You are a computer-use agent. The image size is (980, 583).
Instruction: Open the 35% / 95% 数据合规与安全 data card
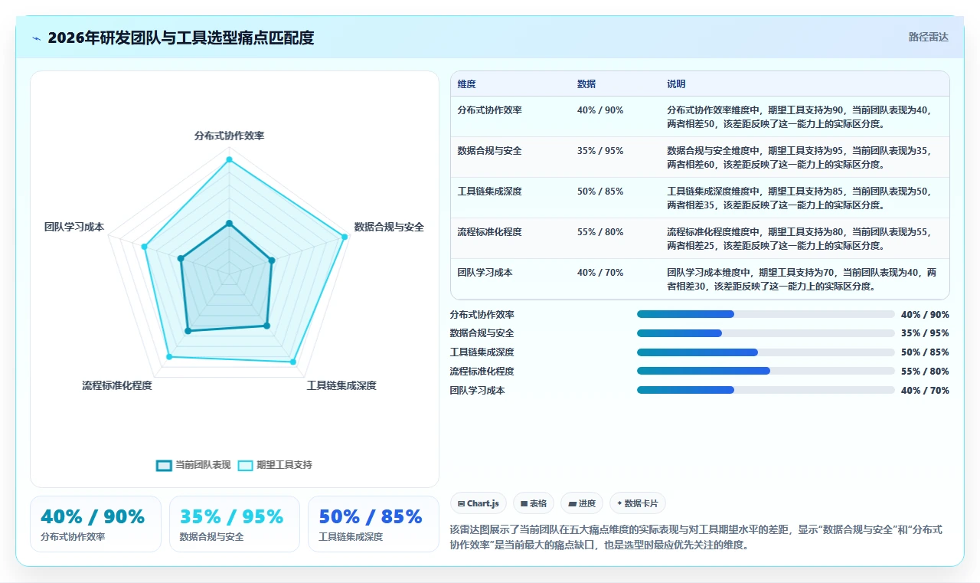(x=234, y=524)
